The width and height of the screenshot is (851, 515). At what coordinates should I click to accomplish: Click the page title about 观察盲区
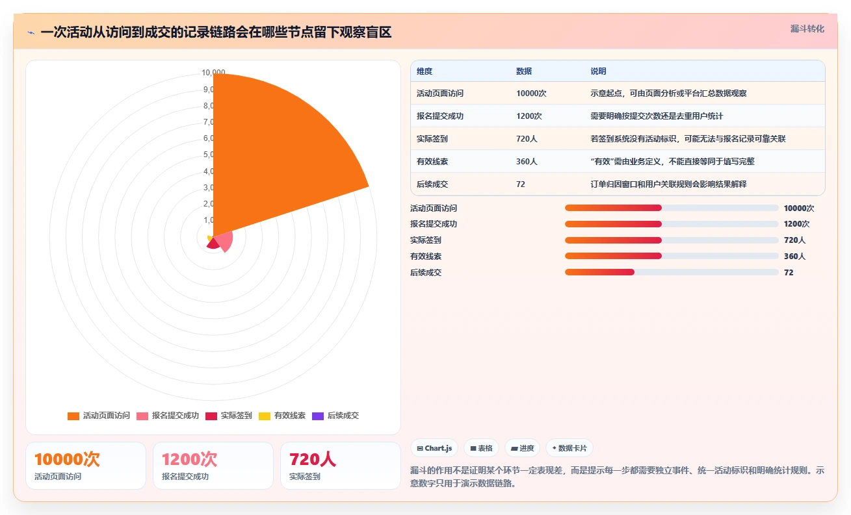216,32
